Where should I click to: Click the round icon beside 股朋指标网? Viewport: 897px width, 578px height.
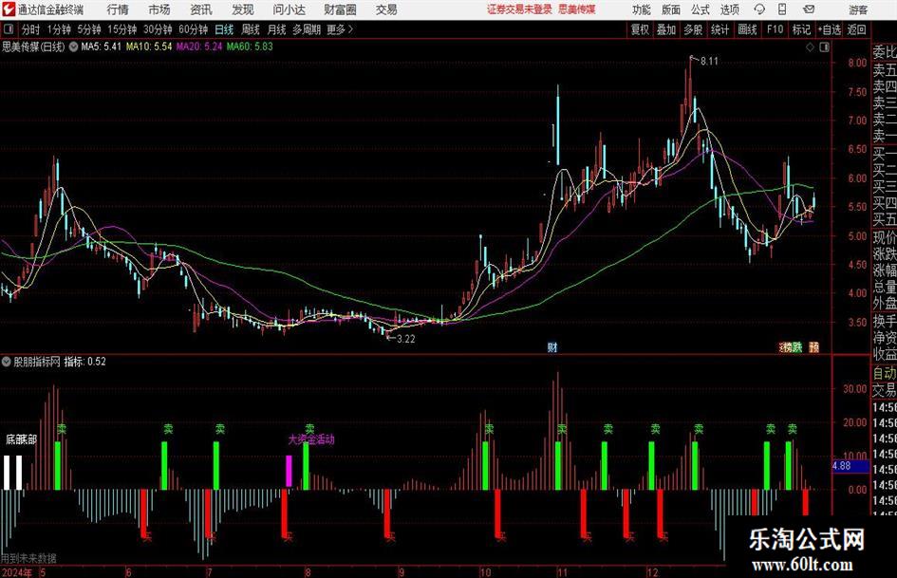coord(7,362)
